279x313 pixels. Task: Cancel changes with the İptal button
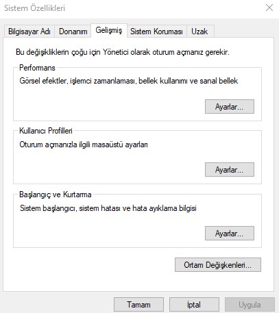pos(194,305)
